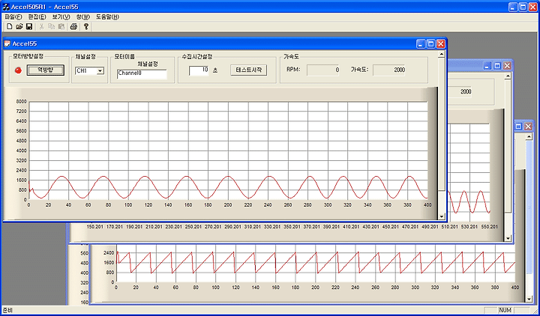
Task: Click the Print toolbar icon
Action: point(73,26)
